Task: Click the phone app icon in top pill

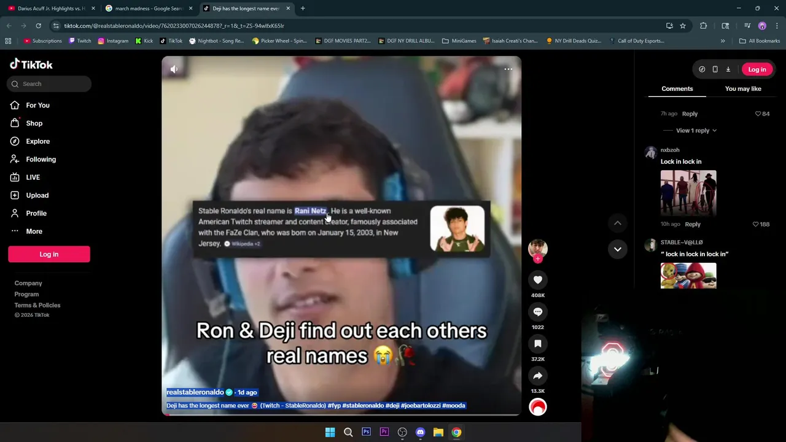Action: pyautogui.click(x=715, y=69)
